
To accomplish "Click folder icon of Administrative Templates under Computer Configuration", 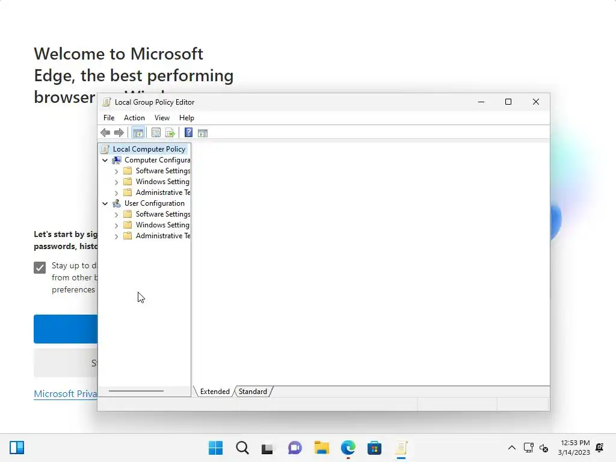I will (128, 192).
